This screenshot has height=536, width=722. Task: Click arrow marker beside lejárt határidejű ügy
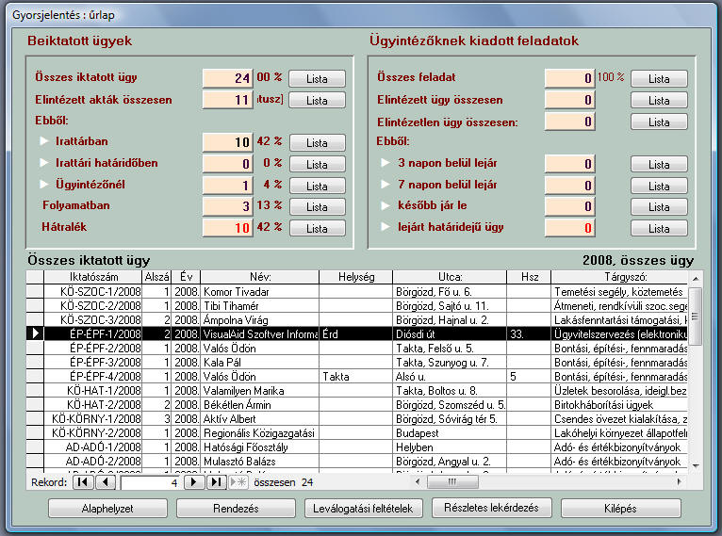(x=386, y=226)
